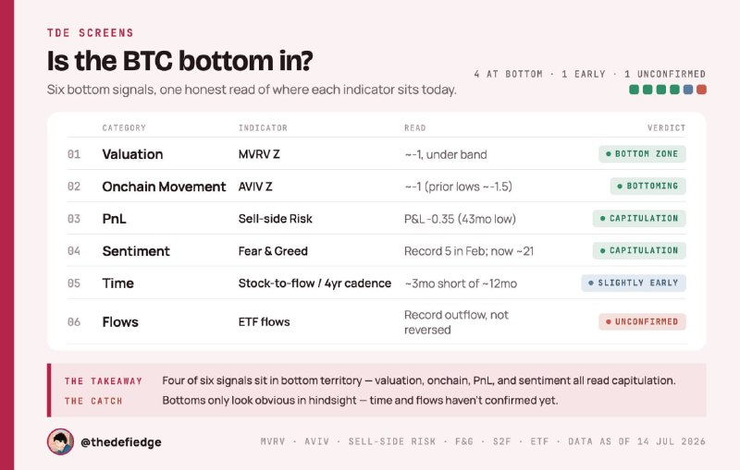Click the Onchain Movement category label
Viewport: 740px width, 470px height.
[164, 187]
